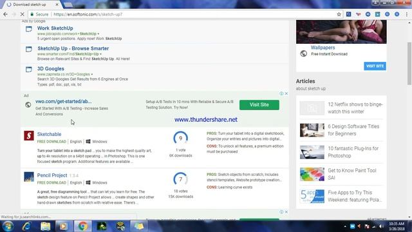Click FREE DOWNLOAD under Pencil Project
The image size is (412, 232).
pyautogui.click(x=51, y=182)
